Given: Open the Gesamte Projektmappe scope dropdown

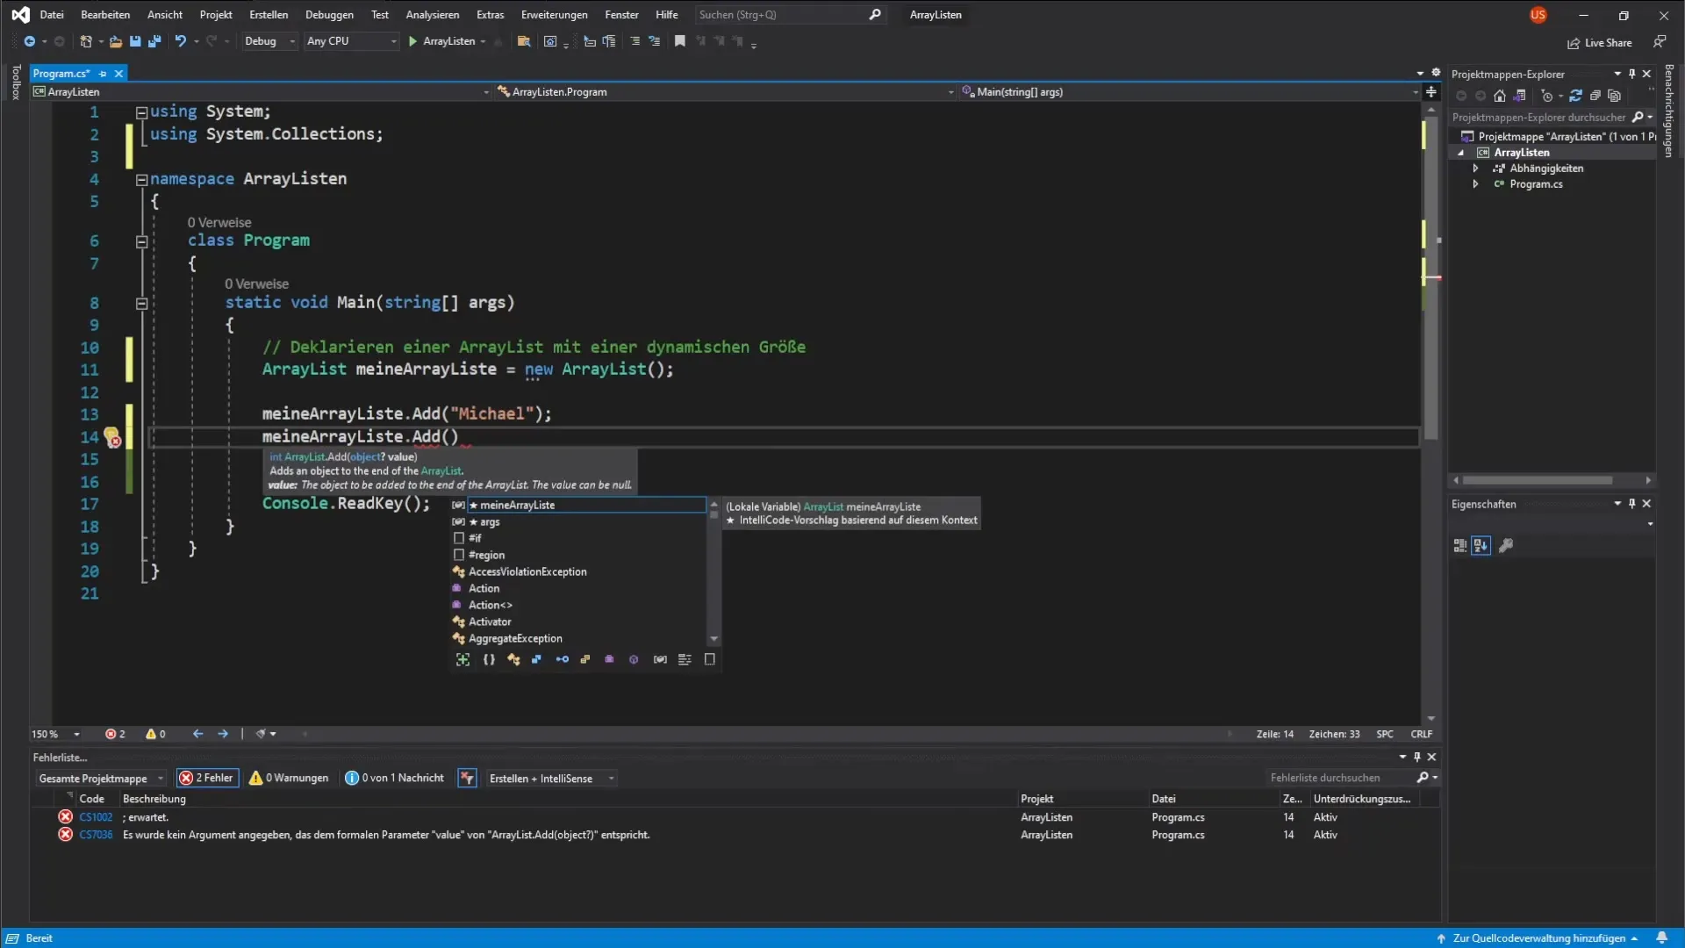Looking at the screenshot, I should (101, 778).
